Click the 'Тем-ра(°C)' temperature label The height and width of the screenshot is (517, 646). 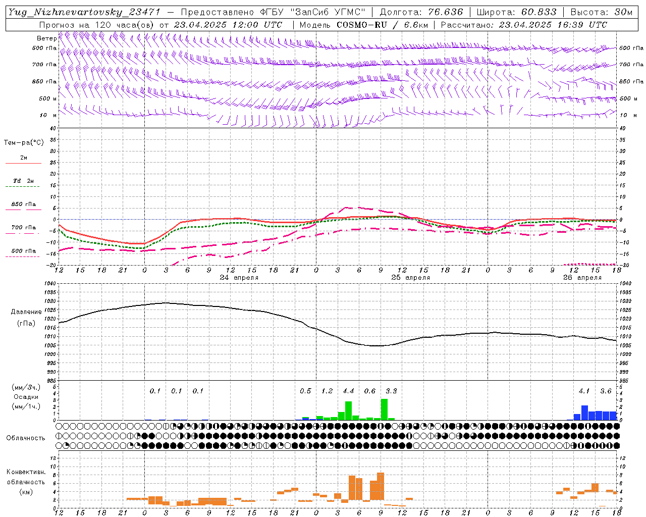coord(24,143)
